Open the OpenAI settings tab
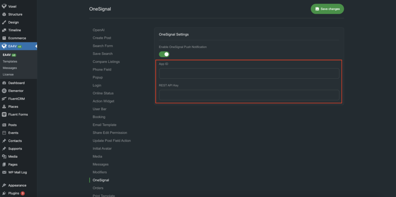Viewport: 396px width, 197px height. coord(99,30)
